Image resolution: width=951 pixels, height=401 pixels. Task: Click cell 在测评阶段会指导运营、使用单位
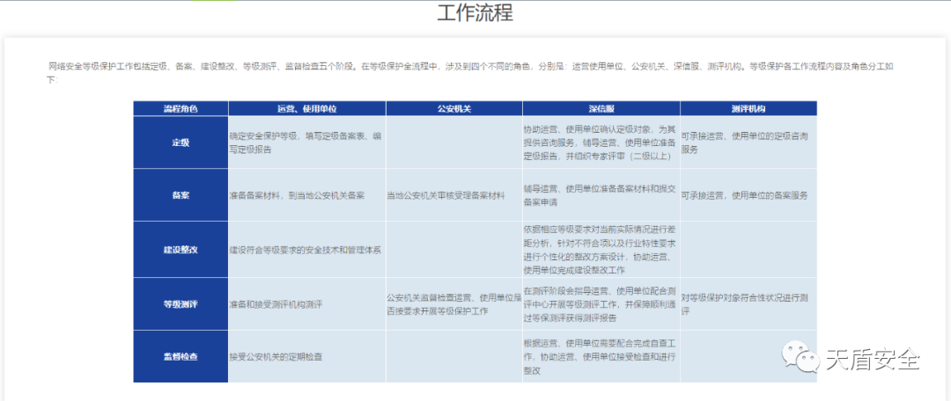[x=601, y=304]
